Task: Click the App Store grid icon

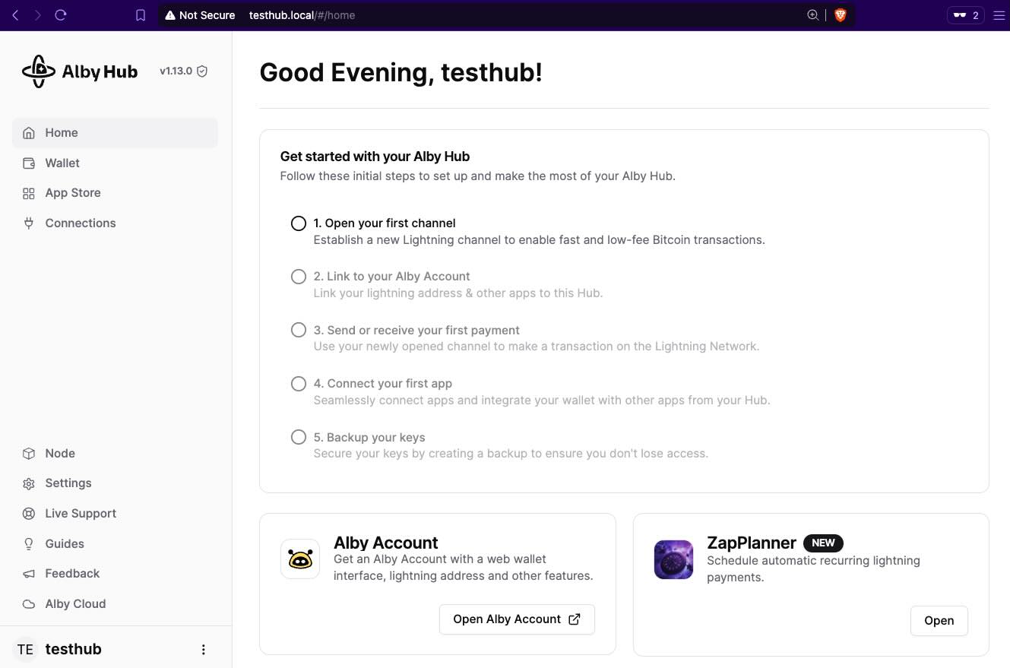Action: (29, 193)
